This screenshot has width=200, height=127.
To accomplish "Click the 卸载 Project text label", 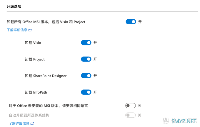I will pyautogui.click(x=35, y=59).
